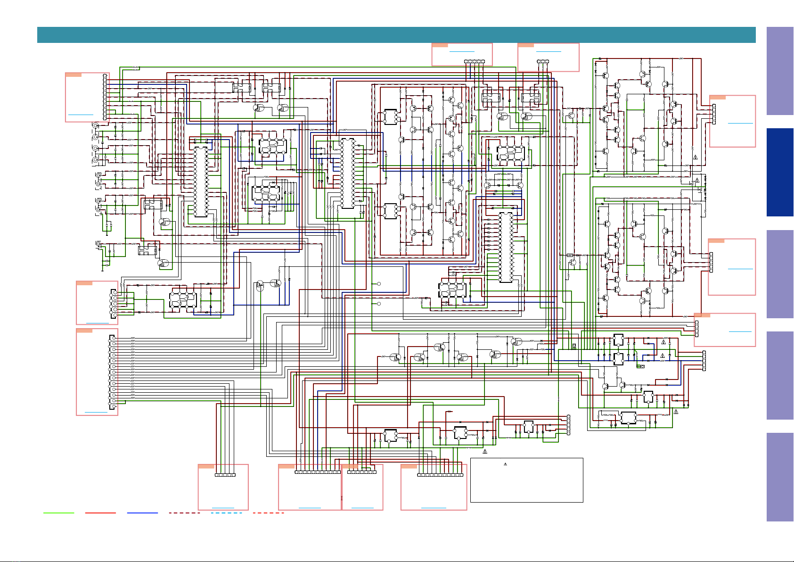Image resolution: width=794 pixels, height=562 pixels.
Task: Click the tall IC chip in the schematic center
Action: point(347,173)
